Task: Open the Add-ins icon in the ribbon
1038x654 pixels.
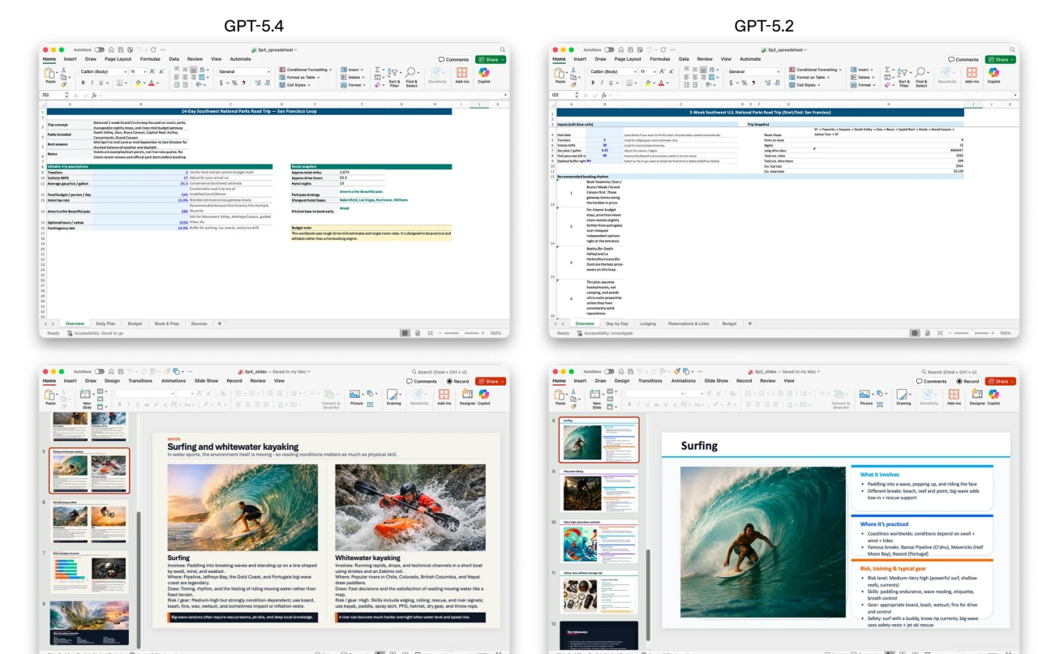Action: (x=462, y=75)
